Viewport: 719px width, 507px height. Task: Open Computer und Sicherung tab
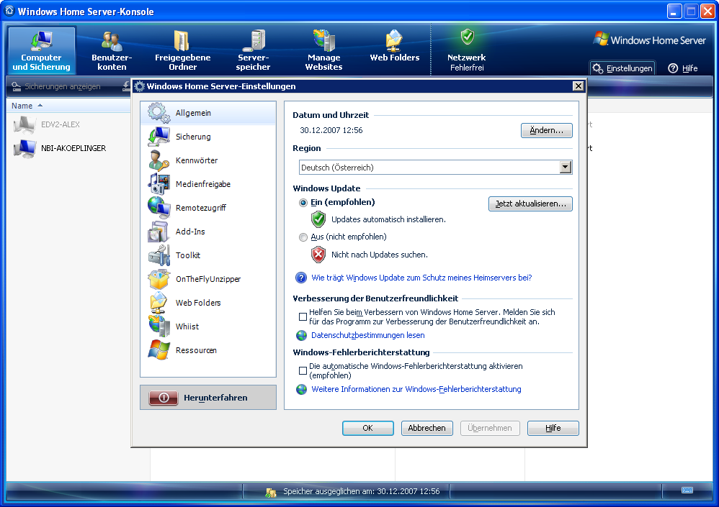point(41,50)
